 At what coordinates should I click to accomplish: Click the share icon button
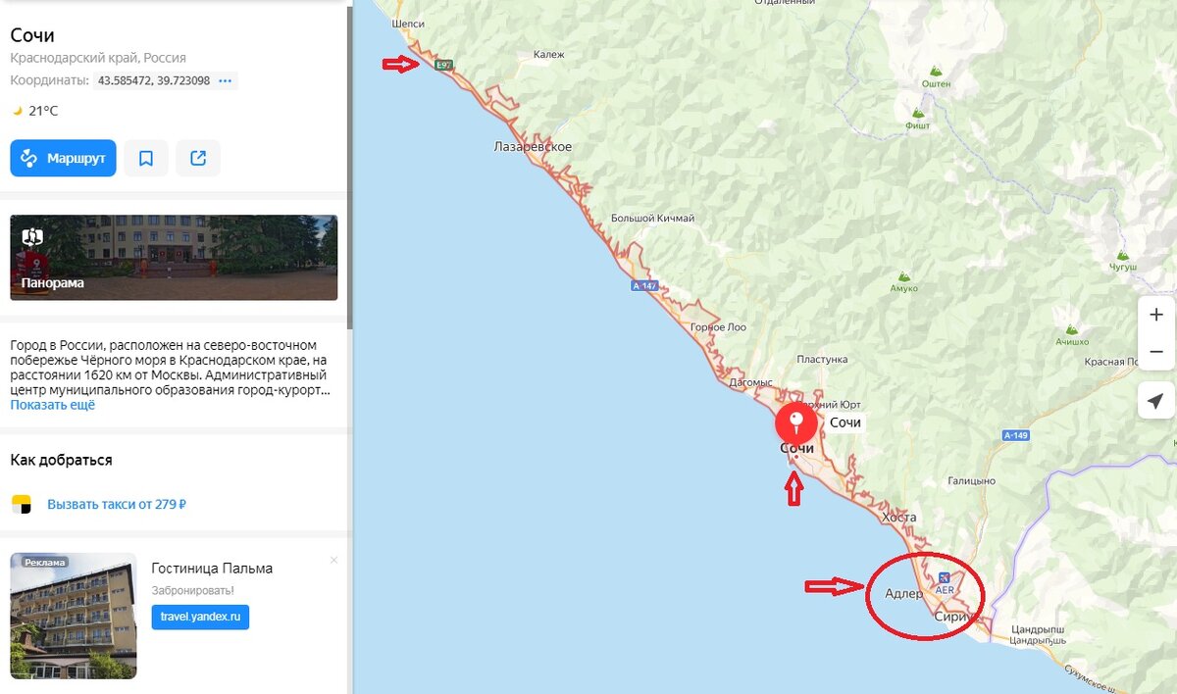pyautogui.click(x=198, y=158)
